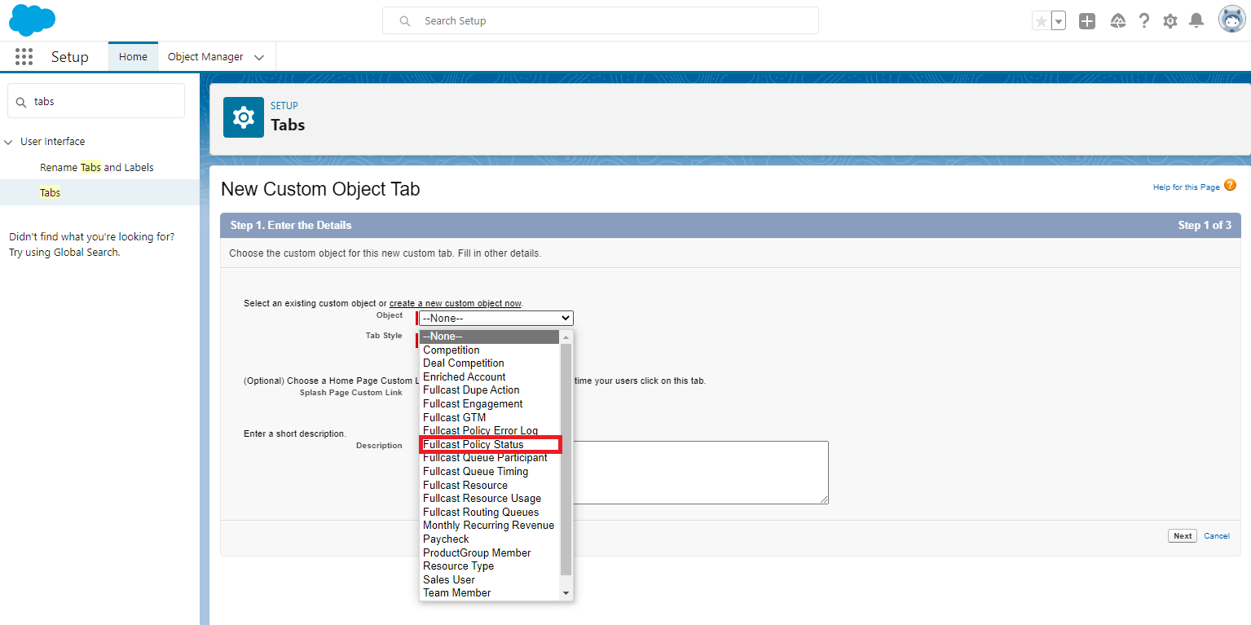Image resolution: width=1251 pixels, height=625 pixels.
Task: Choose Competition from the Object list
Action: tap(490, 350)
